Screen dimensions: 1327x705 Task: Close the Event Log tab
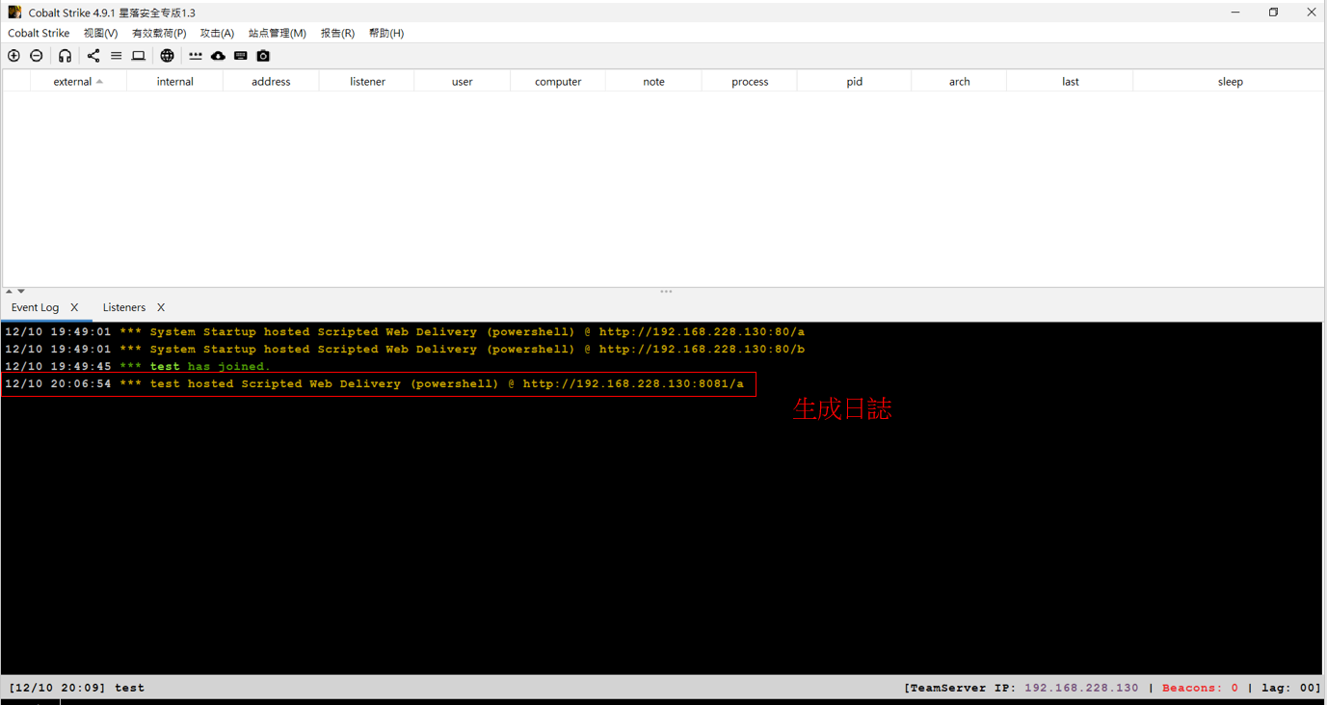pos(74,307)
